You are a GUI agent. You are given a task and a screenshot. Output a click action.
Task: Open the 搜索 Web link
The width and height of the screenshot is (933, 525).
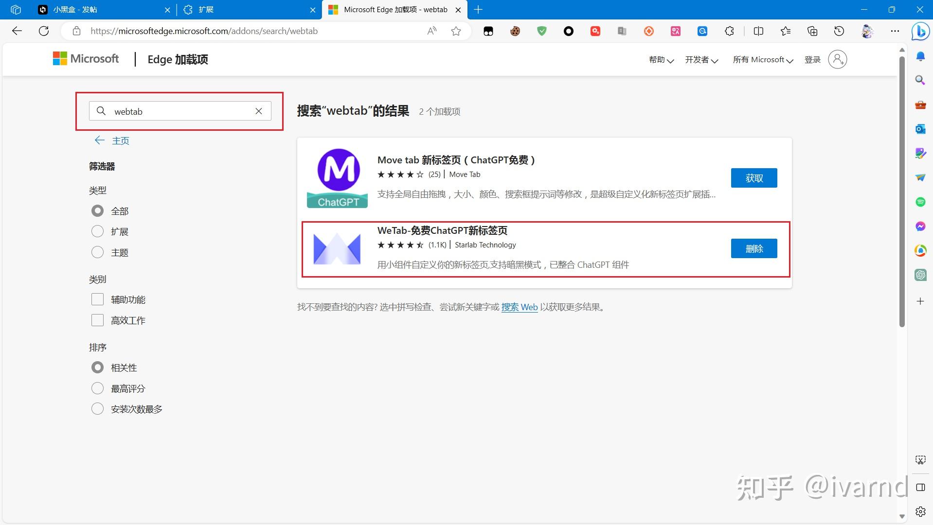(x=519, y=307)
